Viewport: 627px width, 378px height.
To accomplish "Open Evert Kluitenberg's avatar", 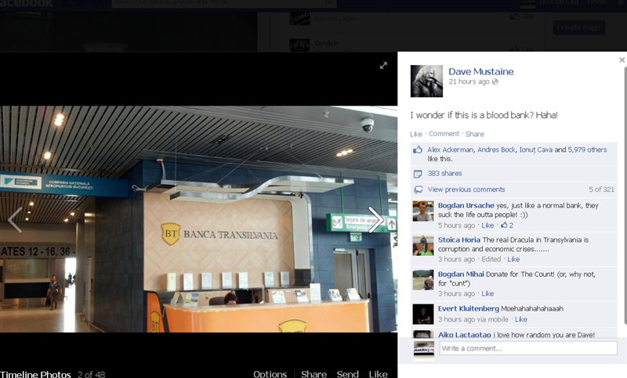I will tap(423, 314).
